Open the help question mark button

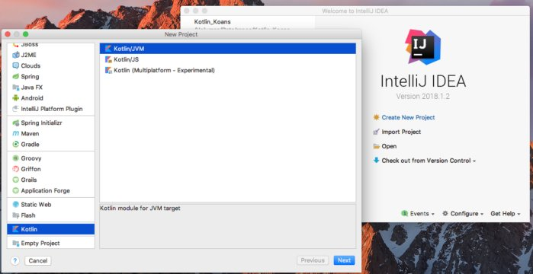15,260
